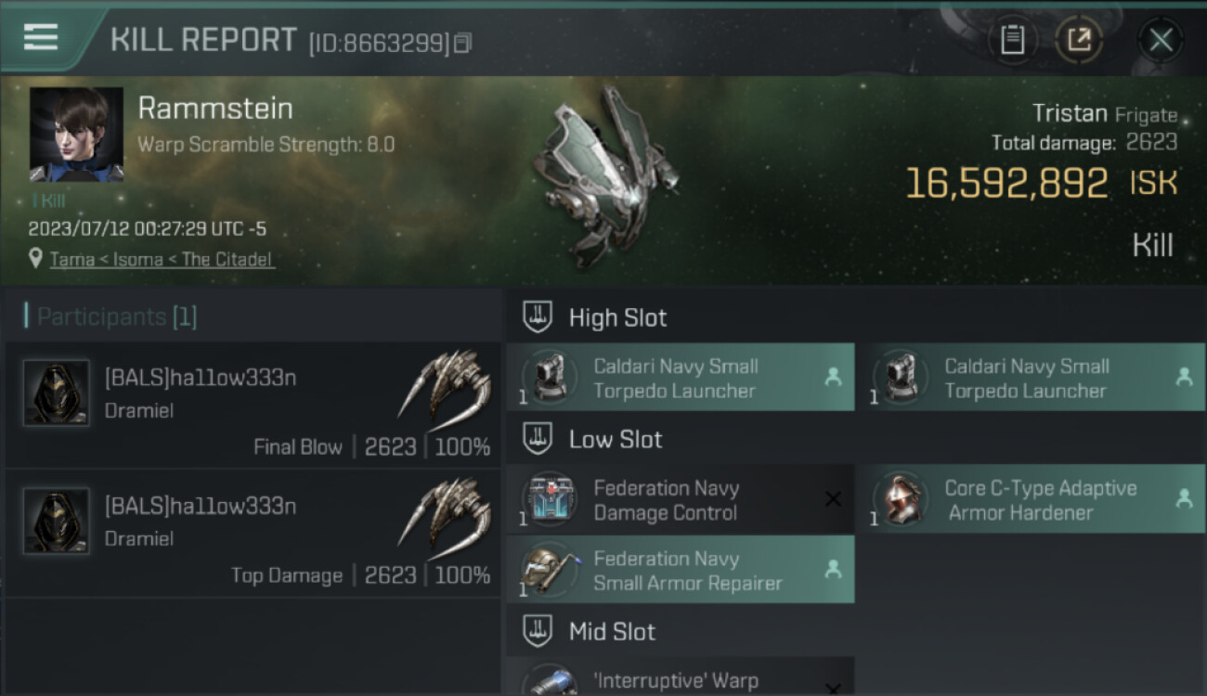This screenshot has width=1207, height=696.
Task: Close the Kill Report window
Action: click(x=1161, y=40)
